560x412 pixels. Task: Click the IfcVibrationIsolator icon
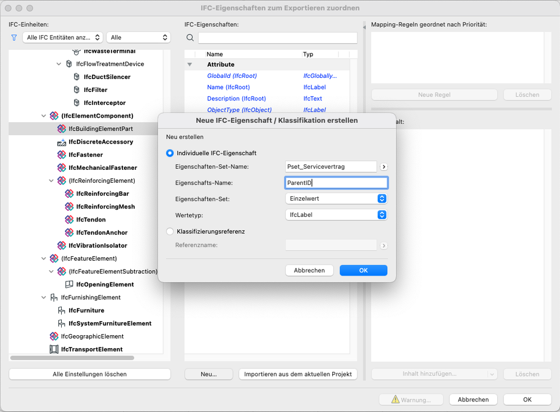point(61,246)
